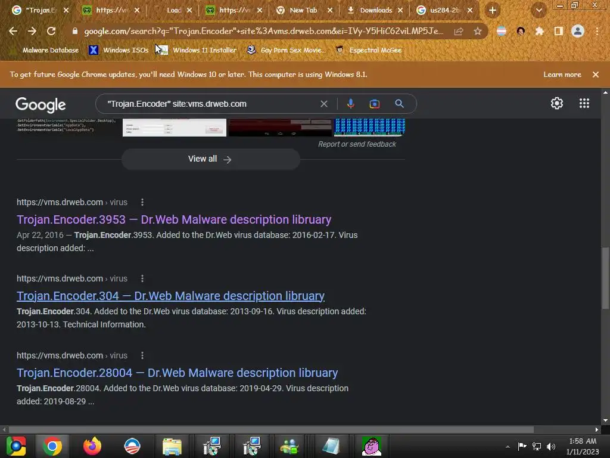The image size is (610, 458).
Task: Open the Espectral McGee bookmark
Action: (368, 50)
